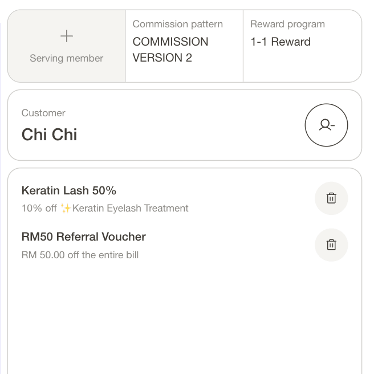The image size is (374, 374).
Task: Select the customer name Chi Chi
Action: [x=50, y=135]
